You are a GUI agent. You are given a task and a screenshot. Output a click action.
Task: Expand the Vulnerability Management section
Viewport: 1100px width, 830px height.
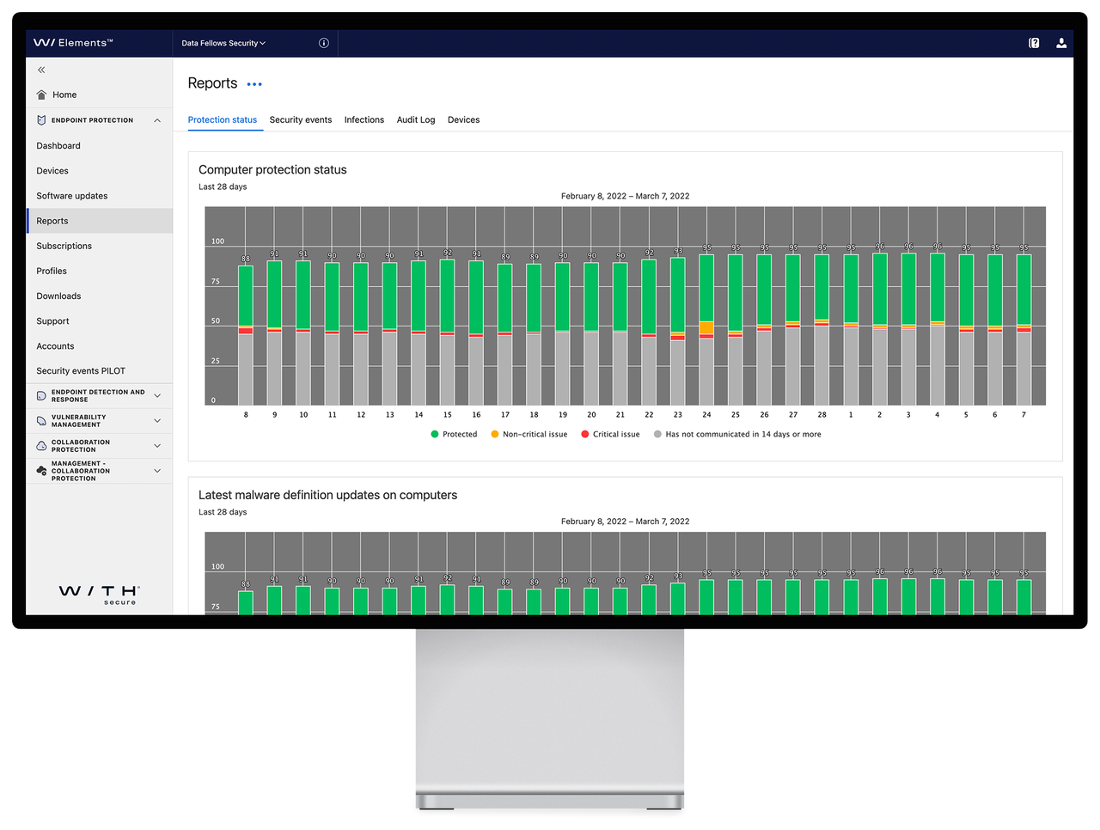156,420
